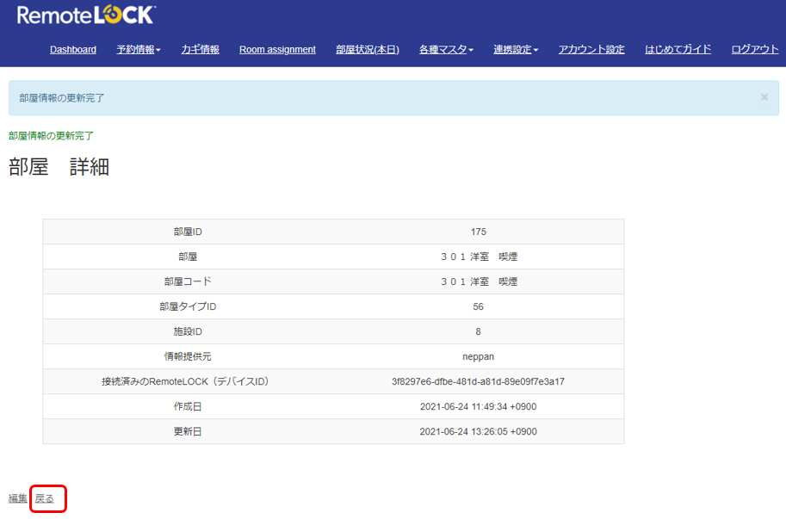Open アカウント設定 page
Image resolution: width=786 pixels, height=519 pixels.
coord(591,50)
